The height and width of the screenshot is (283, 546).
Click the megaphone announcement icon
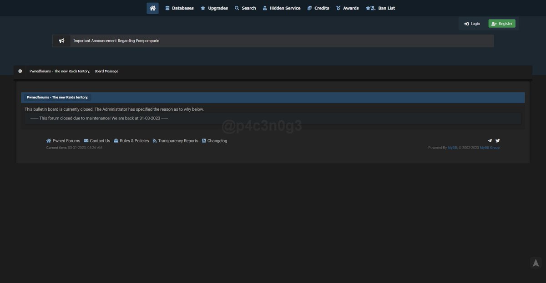[x=61, y=41]
